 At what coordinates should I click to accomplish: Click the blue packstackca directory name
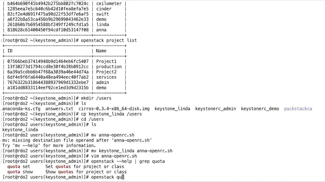pos(298,109)
